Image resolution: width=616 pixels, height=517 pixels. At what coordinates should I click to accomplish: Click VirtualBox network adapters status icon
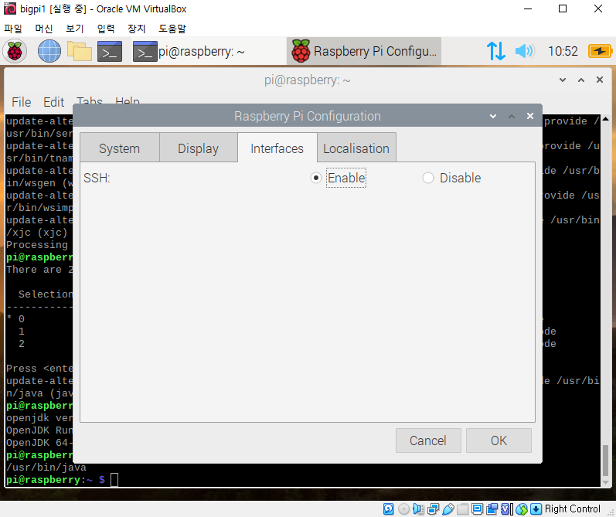point(433,509)
